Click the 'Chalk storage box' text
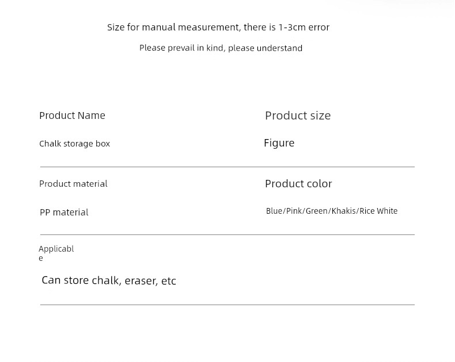Viewport: 455px width, 362px height. tap(74, 144)
